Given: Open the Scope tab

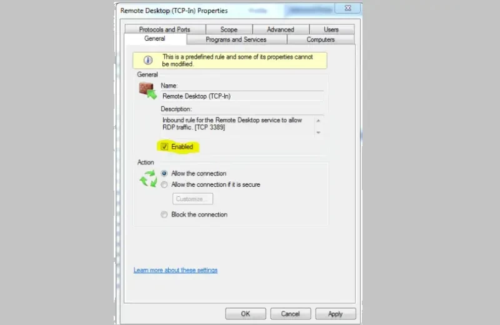Looking at the screenshot, I should coord(229,29).
